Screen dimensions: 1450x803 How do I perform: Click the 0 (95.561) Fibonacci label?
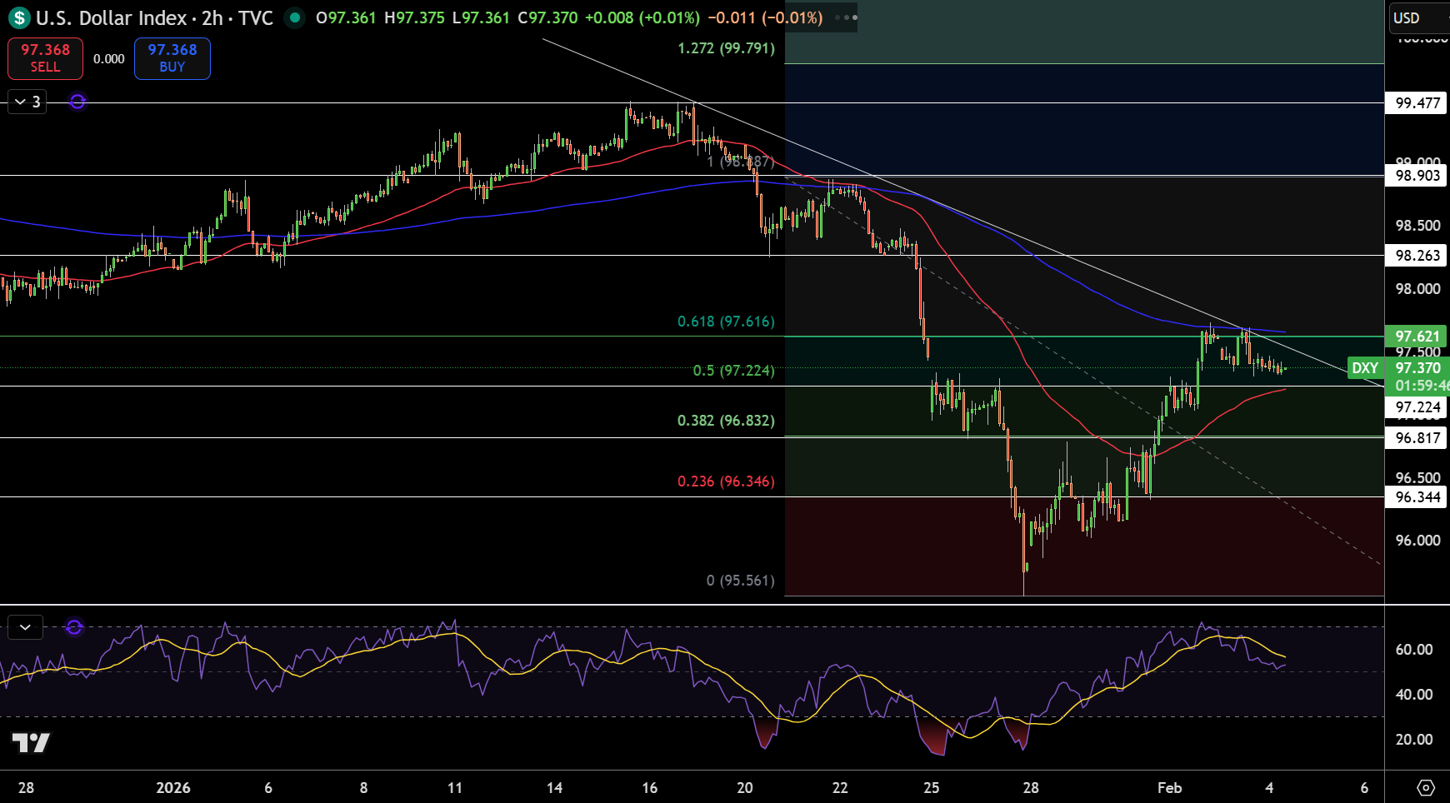(740, 581)
